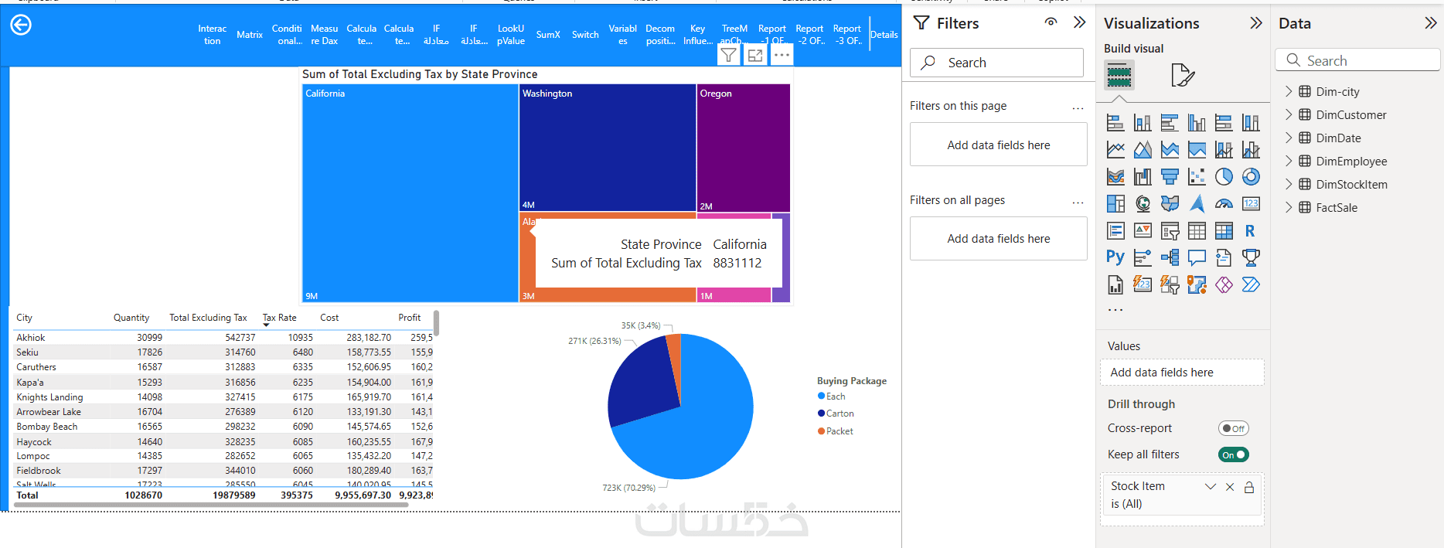This screenshot has height=548, width=1444.
Task: Open the Format visual brush tab
Action: click(x=1182, y=75)
